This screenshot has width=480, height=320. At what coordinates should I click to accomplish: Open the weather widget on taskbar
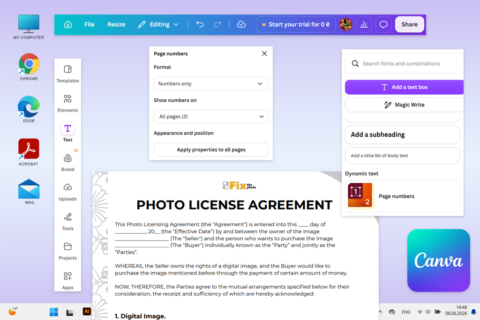point(13,311)
